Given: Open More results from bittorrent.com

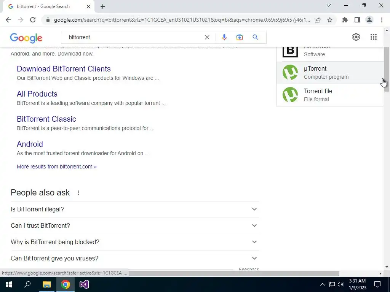Looking at the screenshot, I should coord(56,167).
